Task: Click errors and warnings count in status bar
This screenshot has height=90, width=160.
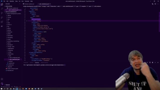Action: point(16,87)
